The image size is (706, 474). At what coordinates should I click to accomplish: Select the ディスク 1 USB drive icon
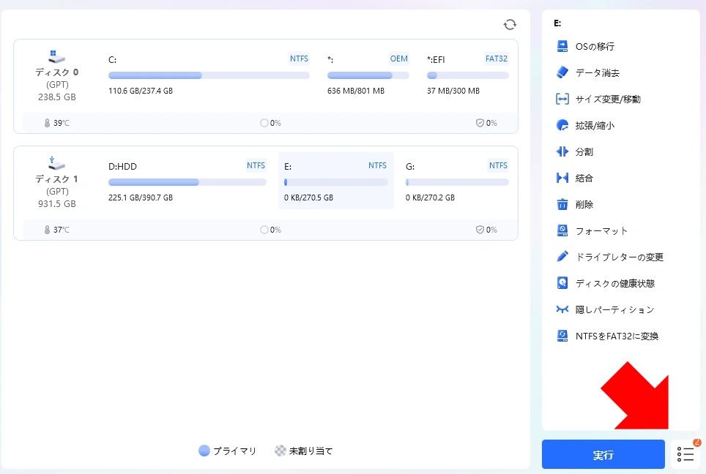pyautogui.click(x=56, y=163)
